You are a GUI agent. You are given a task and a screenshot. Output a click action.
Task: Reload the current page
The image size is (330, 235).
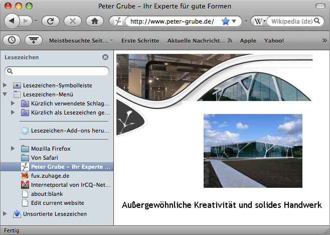point(51,21)
